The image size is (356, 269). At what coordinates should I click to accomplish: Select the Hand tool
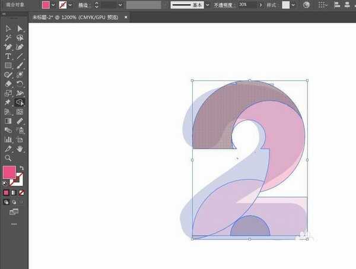[x=20, y=148]
